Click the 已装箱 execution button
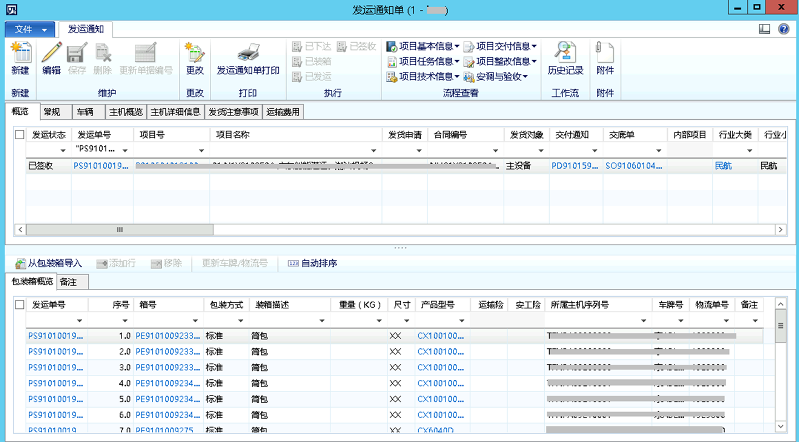The width and height of the screenshot is (799, 442). coord(311,62)
